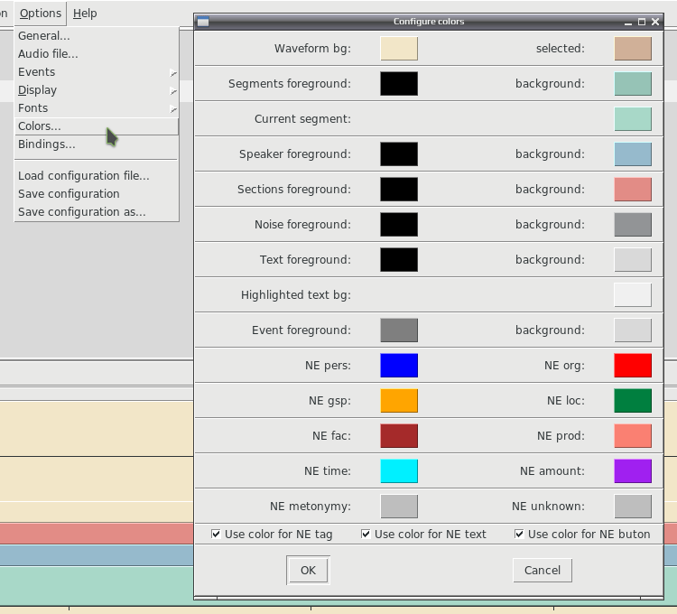Click the NE pers blue swatch
This screenshot has height=614, width=677.
[399, 366]
